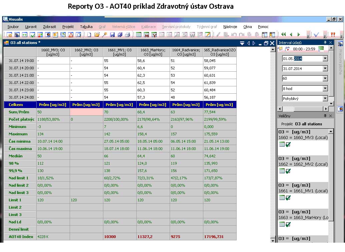Click the blue checkmark toolbar icon
The image size is (345, 252).
point(316,34)
